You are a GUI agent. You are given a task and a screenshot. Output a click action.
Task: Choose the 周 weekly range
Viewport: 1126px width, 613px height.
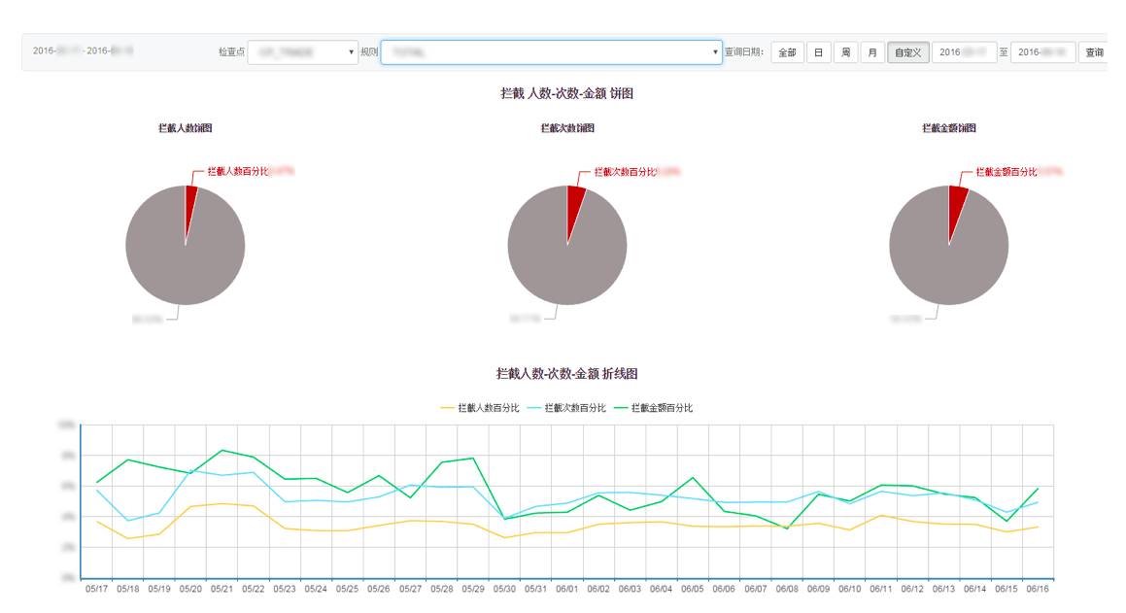845,52
